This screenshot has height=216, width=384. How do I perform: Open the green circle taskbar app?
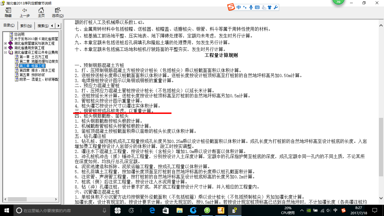click(x=207, y=210)
